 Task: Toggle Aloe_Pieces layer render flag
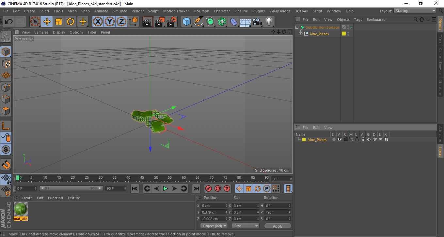tap(345, 139)
